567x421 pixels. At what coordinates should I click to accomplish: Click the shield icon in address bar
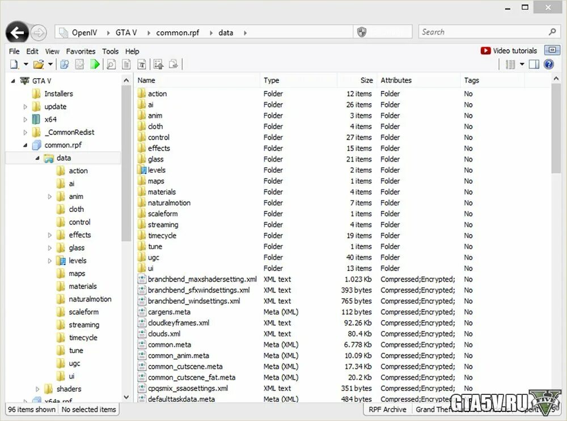tap(362, 32)
